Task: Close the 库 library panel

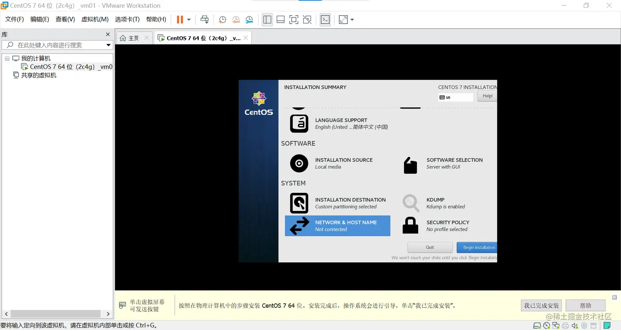Action: click(x=108, y=35)
